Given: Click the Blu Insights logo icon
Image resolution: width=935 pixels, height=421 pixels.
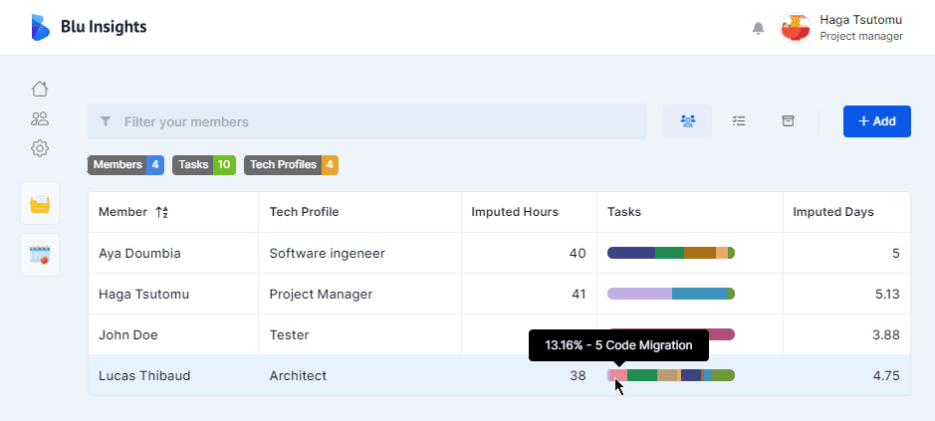Looking at the screenshot, I should coord(41,28).
